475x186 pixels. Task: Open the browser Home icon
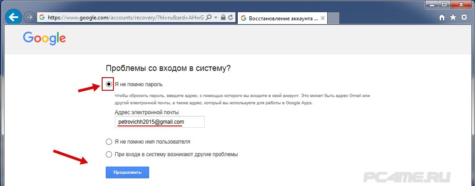point(442,18)
